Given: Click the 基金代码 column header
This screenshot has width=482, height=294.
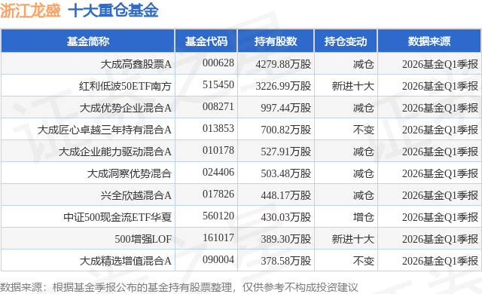Looking at the screenshot, I should pyautogui.click(x=206, y=41).
